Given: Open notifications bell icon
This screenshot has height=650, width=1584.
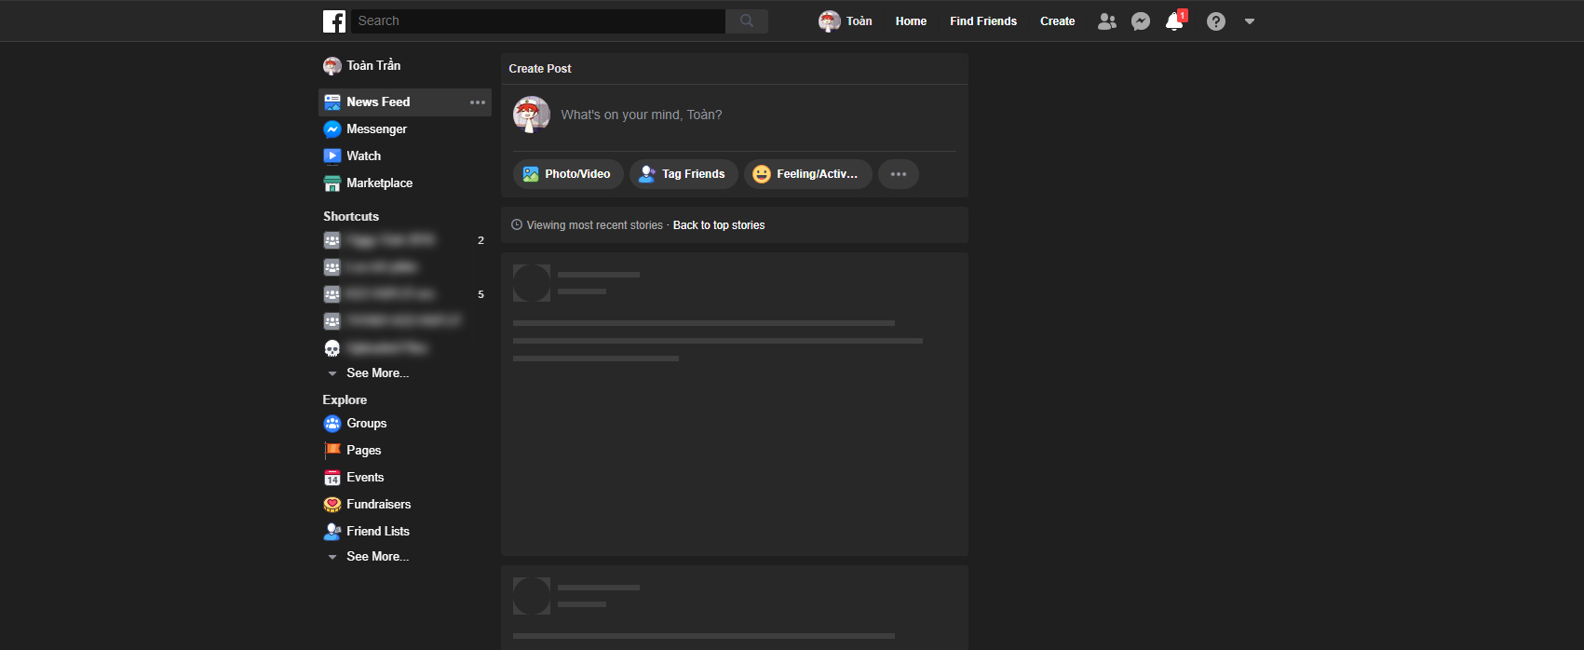Looking at the screenshot, I should click(1174, 21).
